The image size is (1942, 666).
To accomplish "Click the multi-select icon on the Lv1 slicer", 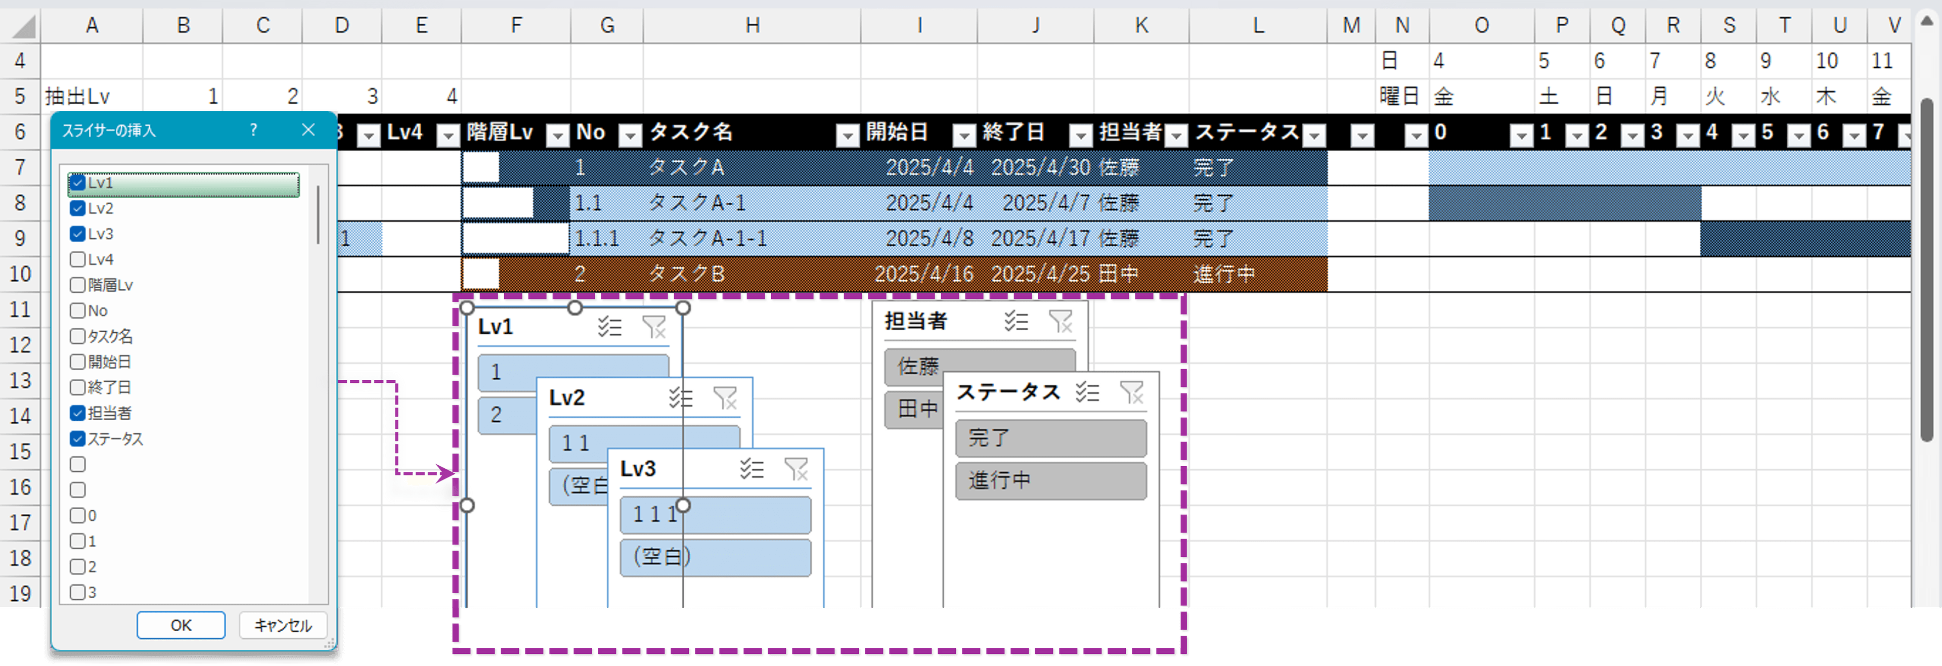I will (609, 327).
